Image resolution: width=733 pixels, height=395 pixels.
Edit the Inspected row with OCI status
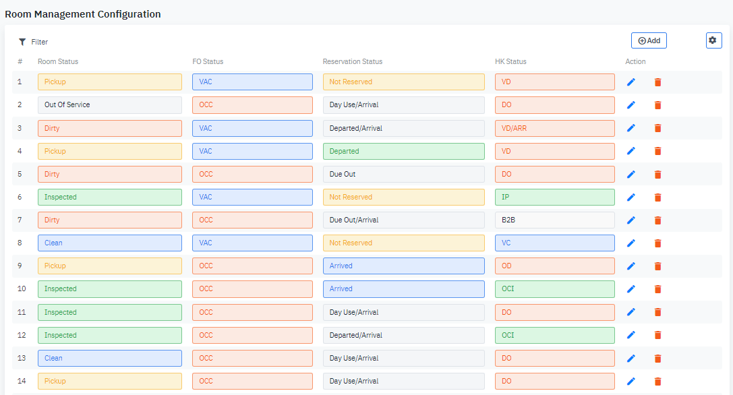coord(631,288)
